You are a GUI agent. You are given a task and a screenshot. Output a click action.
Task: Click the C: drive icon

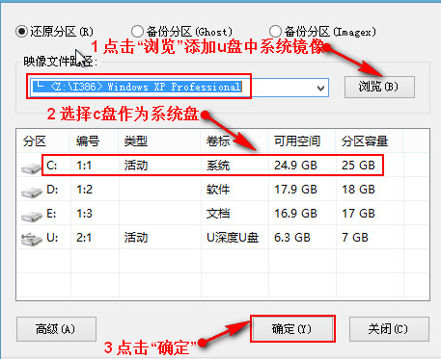tap(31, 167)
